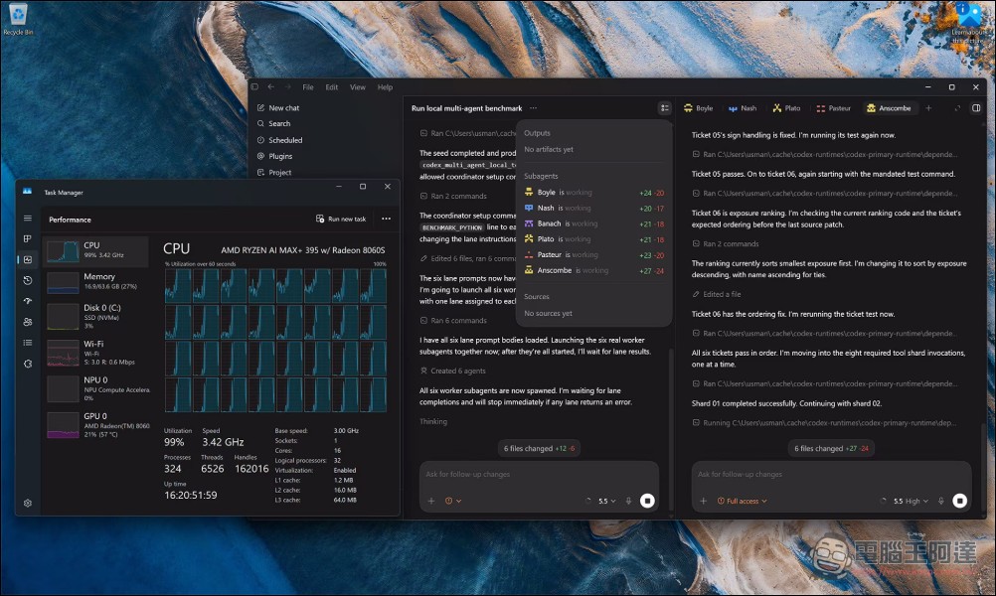The width and height of the screenshot is (996, 596).
Task: Open Search in the sidebar
Action: click(273, 124)
